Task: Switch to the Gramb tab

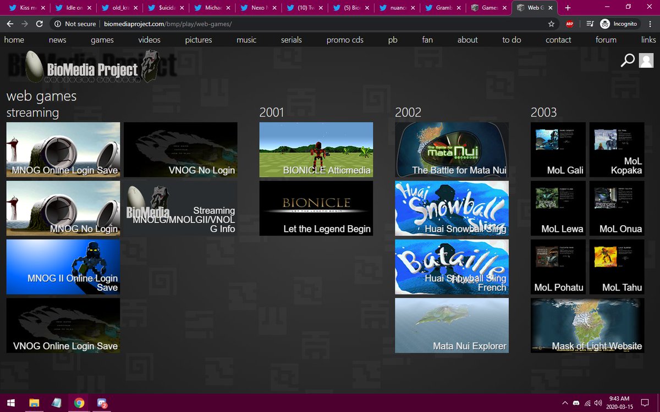Action: tap(443, 8)
